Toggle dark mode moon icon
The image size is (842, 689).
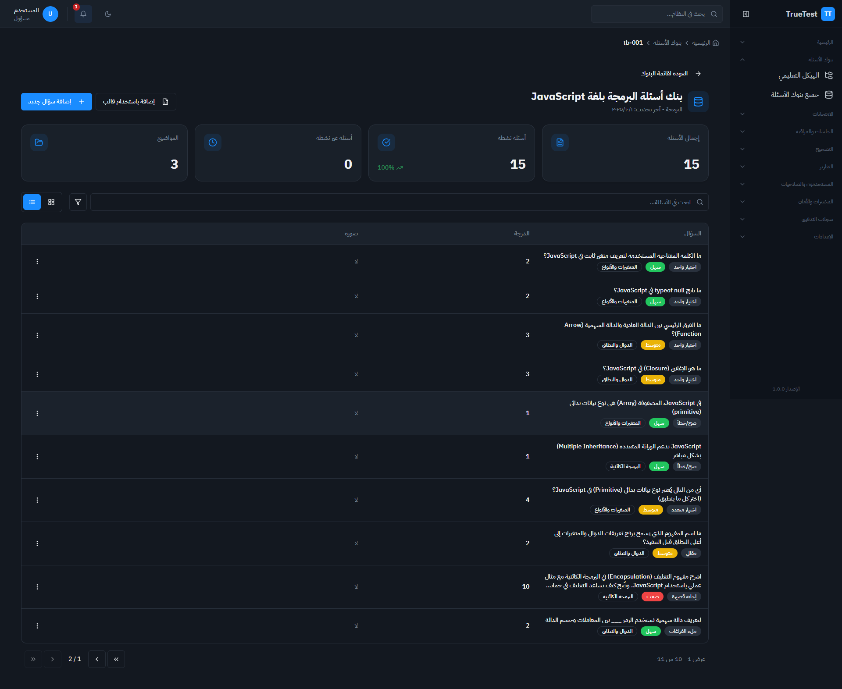pyautogui.click(x=108, y=14)
